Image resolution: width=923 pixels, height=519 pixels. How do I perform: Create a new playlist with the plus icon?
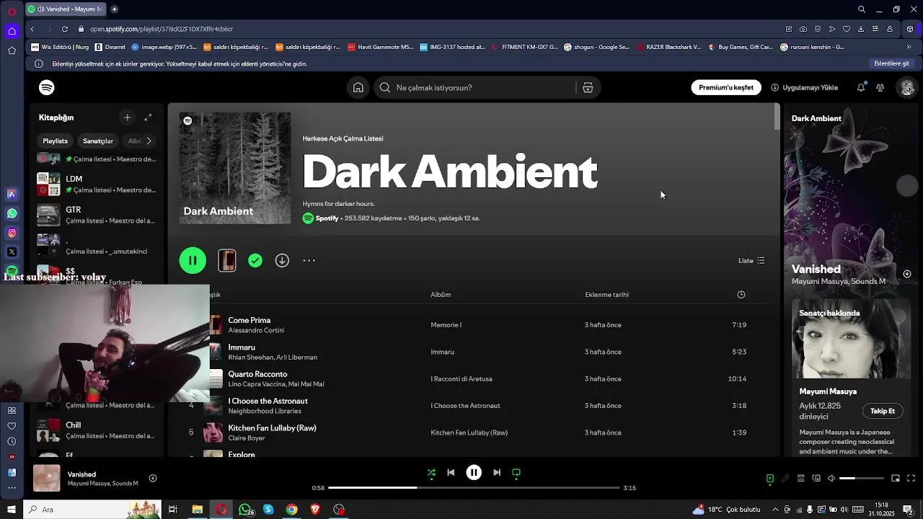(x=127, y=117)
